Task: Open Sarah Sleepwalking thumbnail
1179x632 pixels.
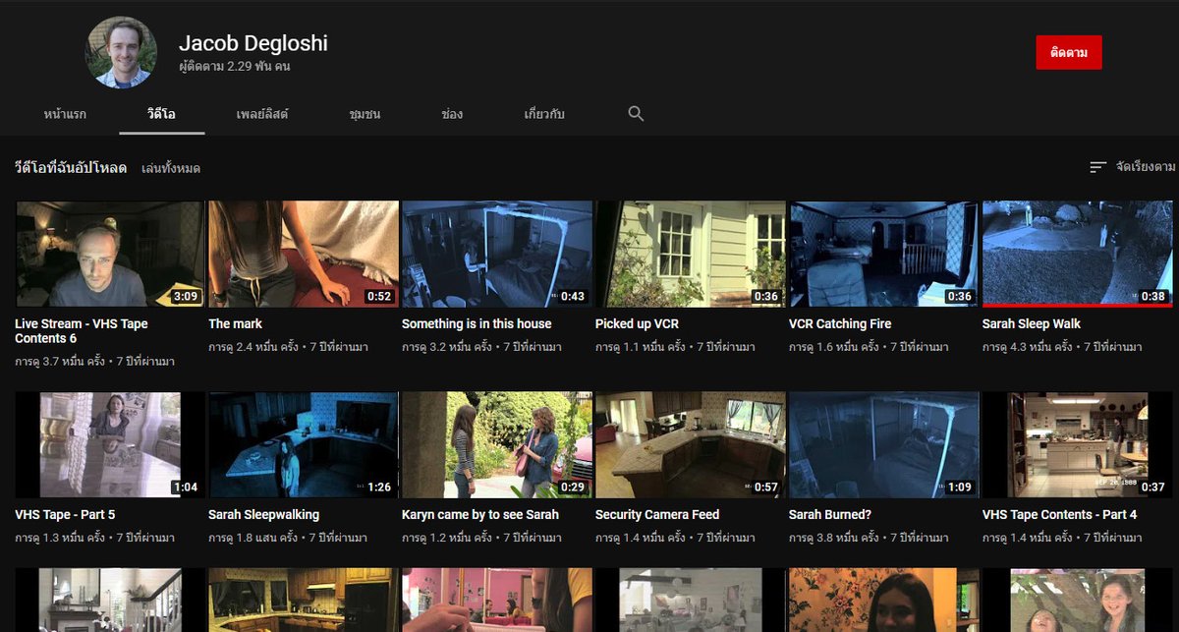Action: coord(304,445)
